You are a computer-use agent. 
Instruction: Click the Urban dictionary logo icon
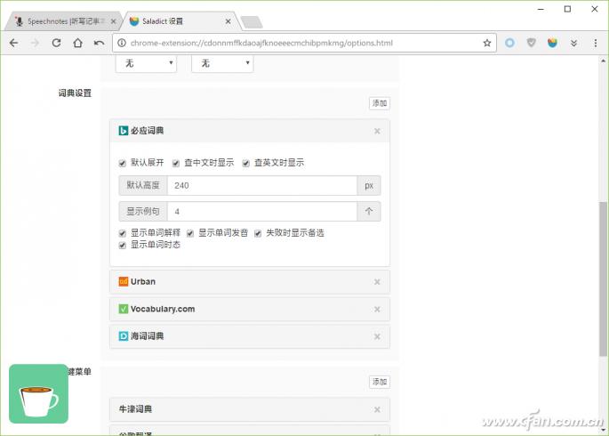[123, 281]
